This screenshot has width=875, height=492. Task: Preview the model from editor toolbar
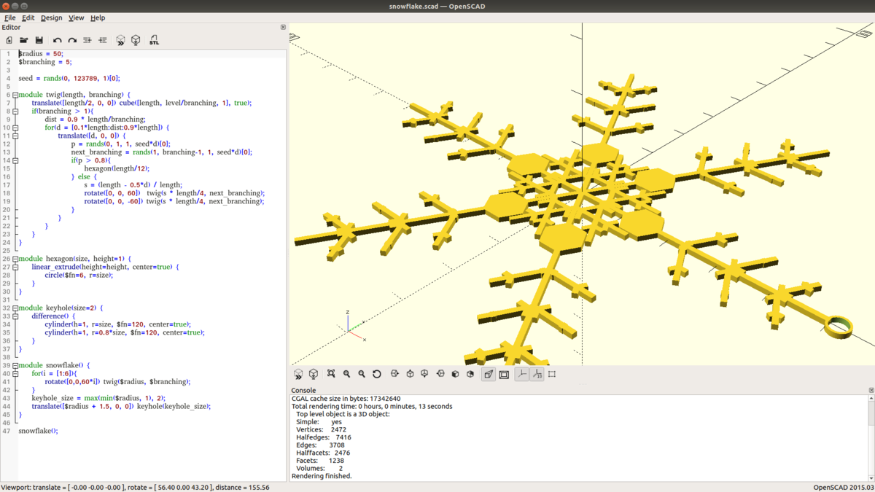point(120,40)
